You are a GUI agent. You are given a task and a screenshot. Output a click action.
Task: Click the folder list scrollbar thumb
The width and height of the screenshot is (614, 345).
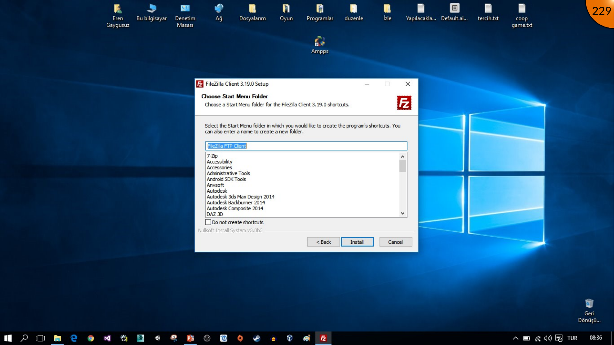402,166
